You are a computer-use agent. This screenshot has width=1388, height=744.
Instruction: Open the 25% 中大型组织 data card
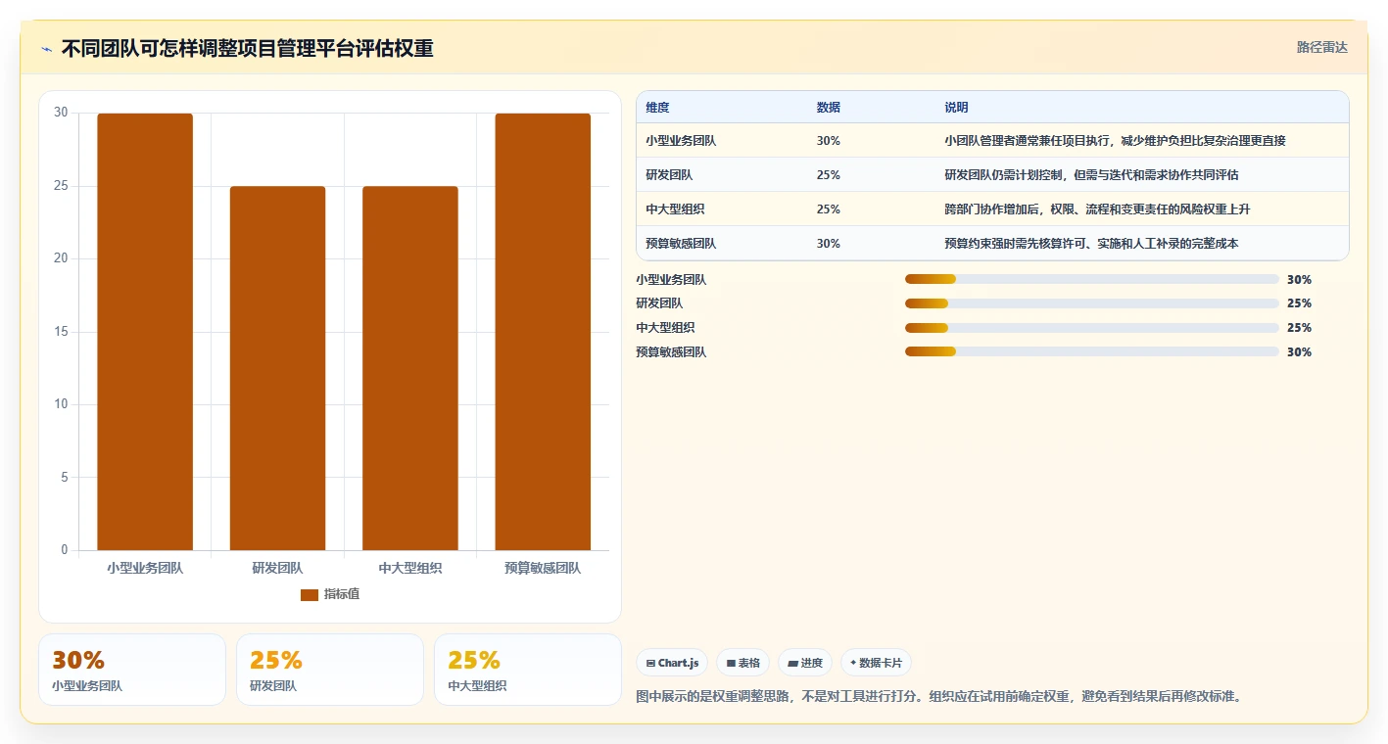click(x=528, y=670)
